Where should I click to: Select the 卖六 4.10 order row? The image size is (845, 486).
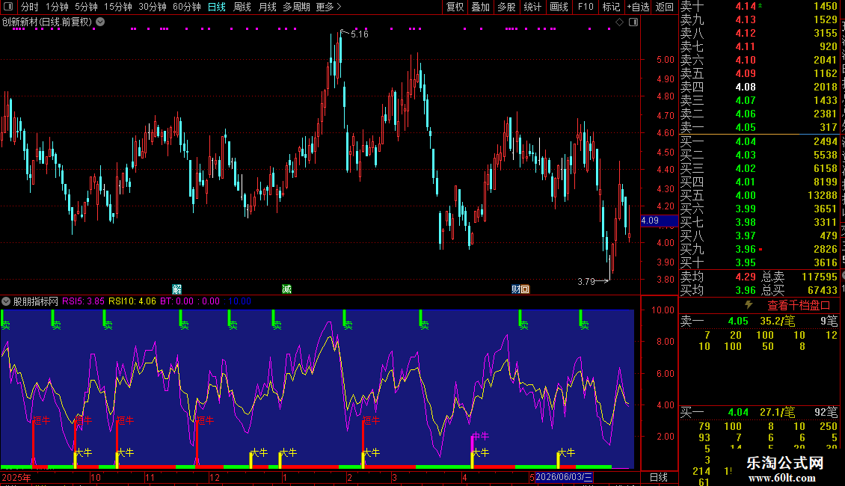tap(759, 60)
